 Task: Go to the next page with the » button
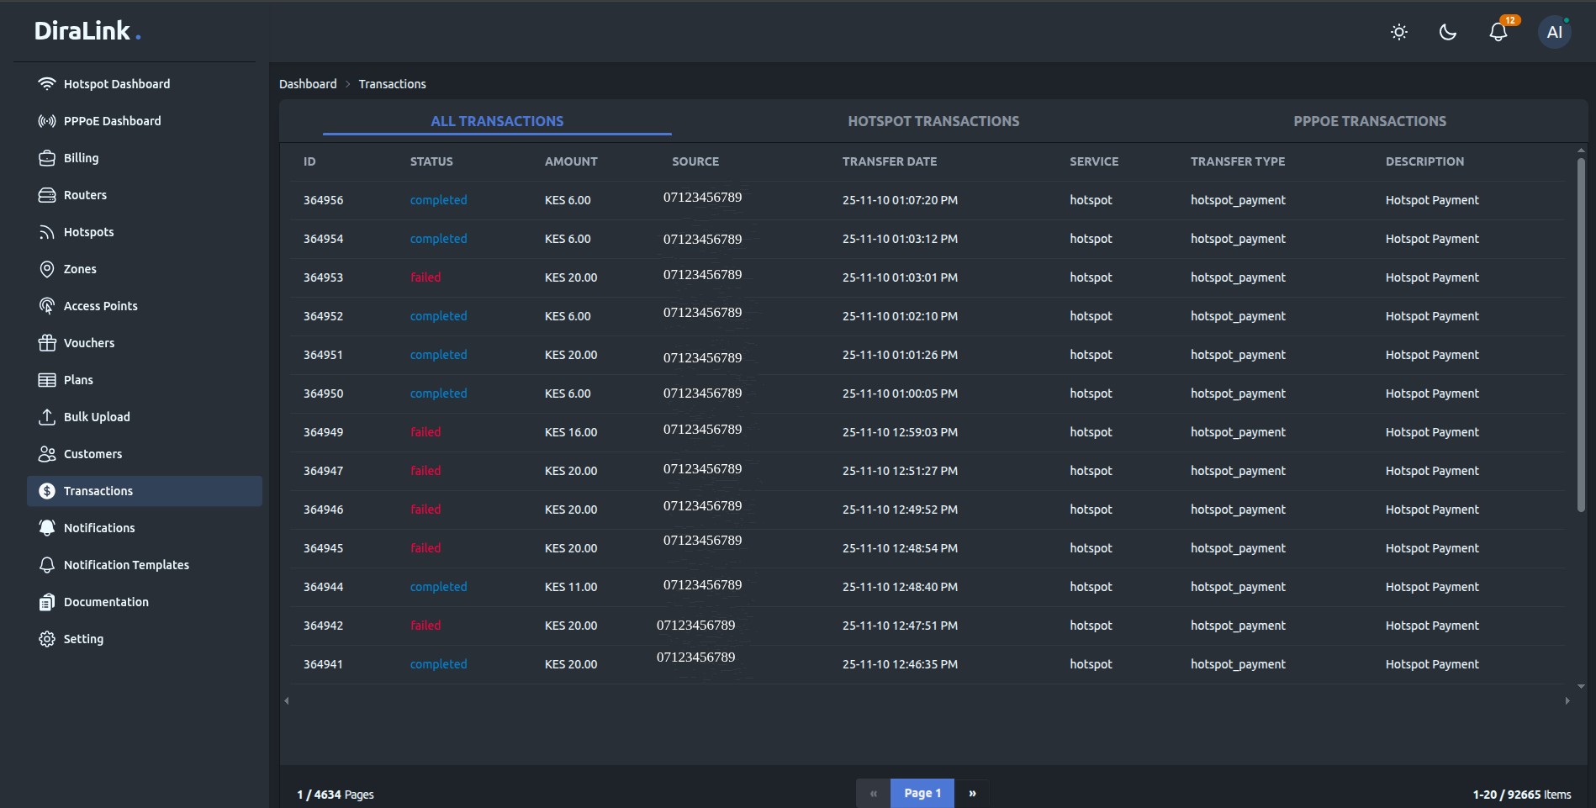(x=972, y=793)
